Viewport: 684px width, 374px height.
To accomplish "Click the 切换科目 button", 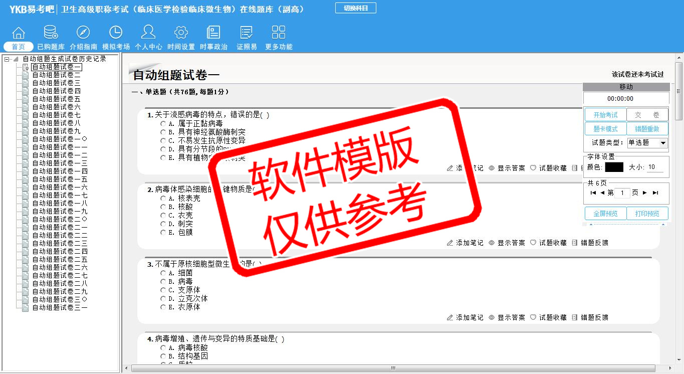I will 355,8.
